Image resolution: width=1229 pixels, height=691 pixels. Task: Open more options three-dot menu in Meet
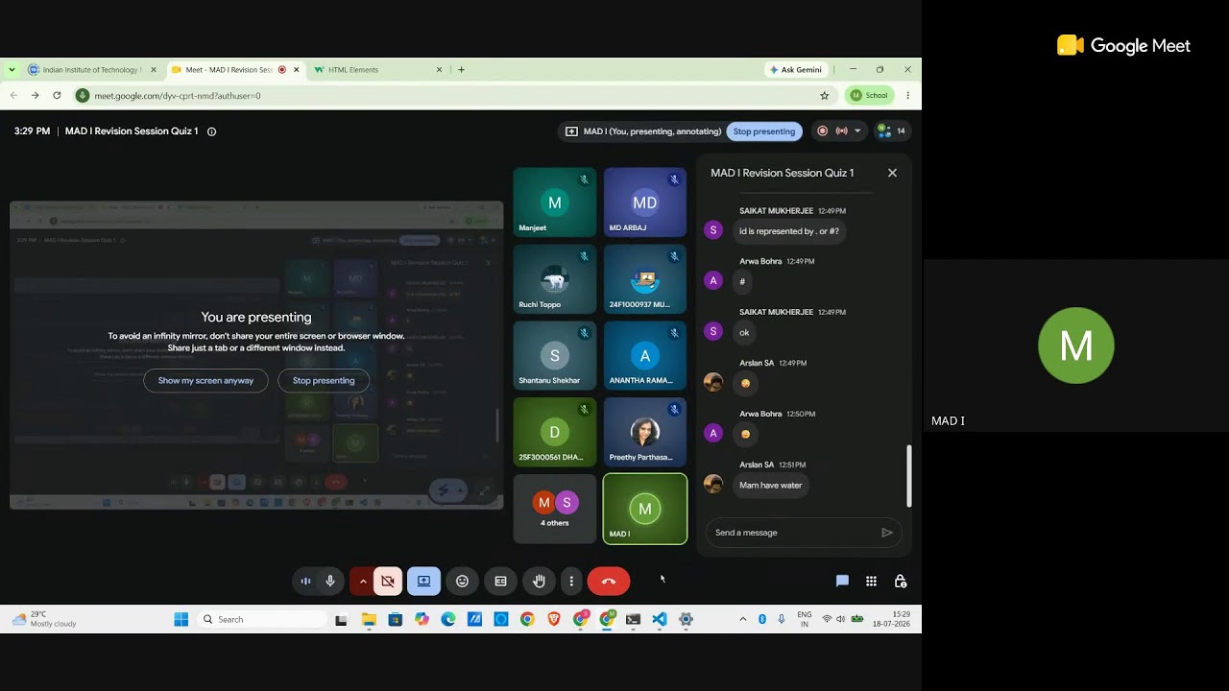click(x=571, y=581)
